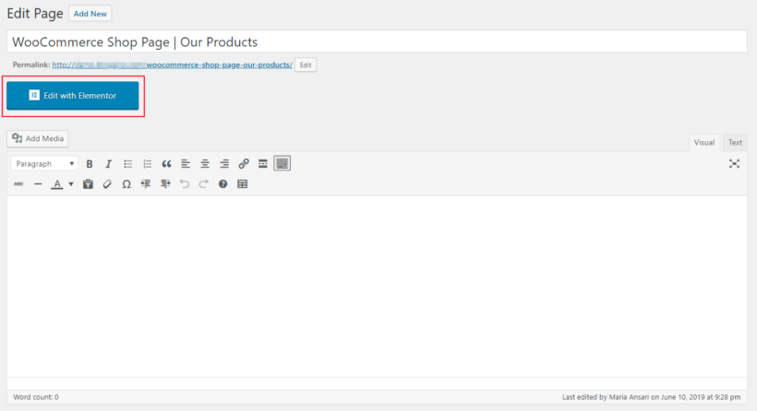757x411 pixels.
Task: Apply strikethrough formatting
Action: point(18,184)
